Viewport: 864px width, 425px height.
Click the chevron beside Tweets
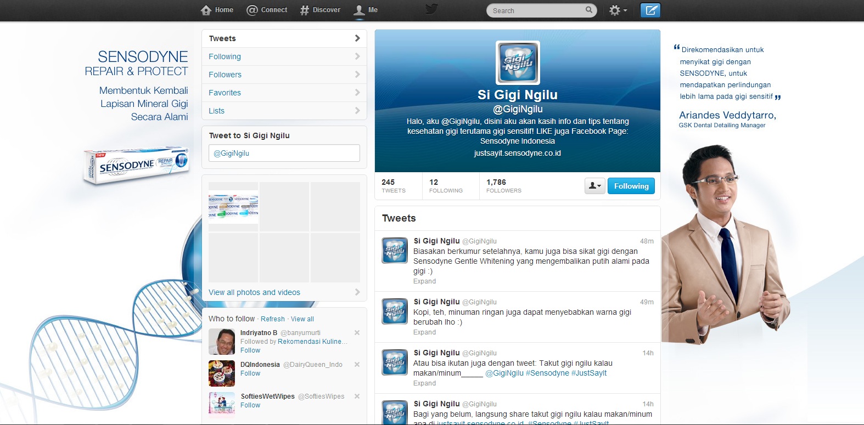tap(357, 38)
